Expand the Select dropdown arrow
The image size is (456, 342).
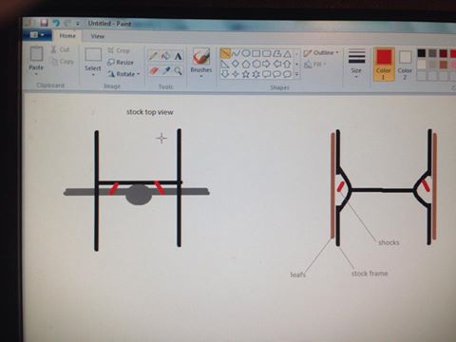pyautogui.click(x=93, y=75)
